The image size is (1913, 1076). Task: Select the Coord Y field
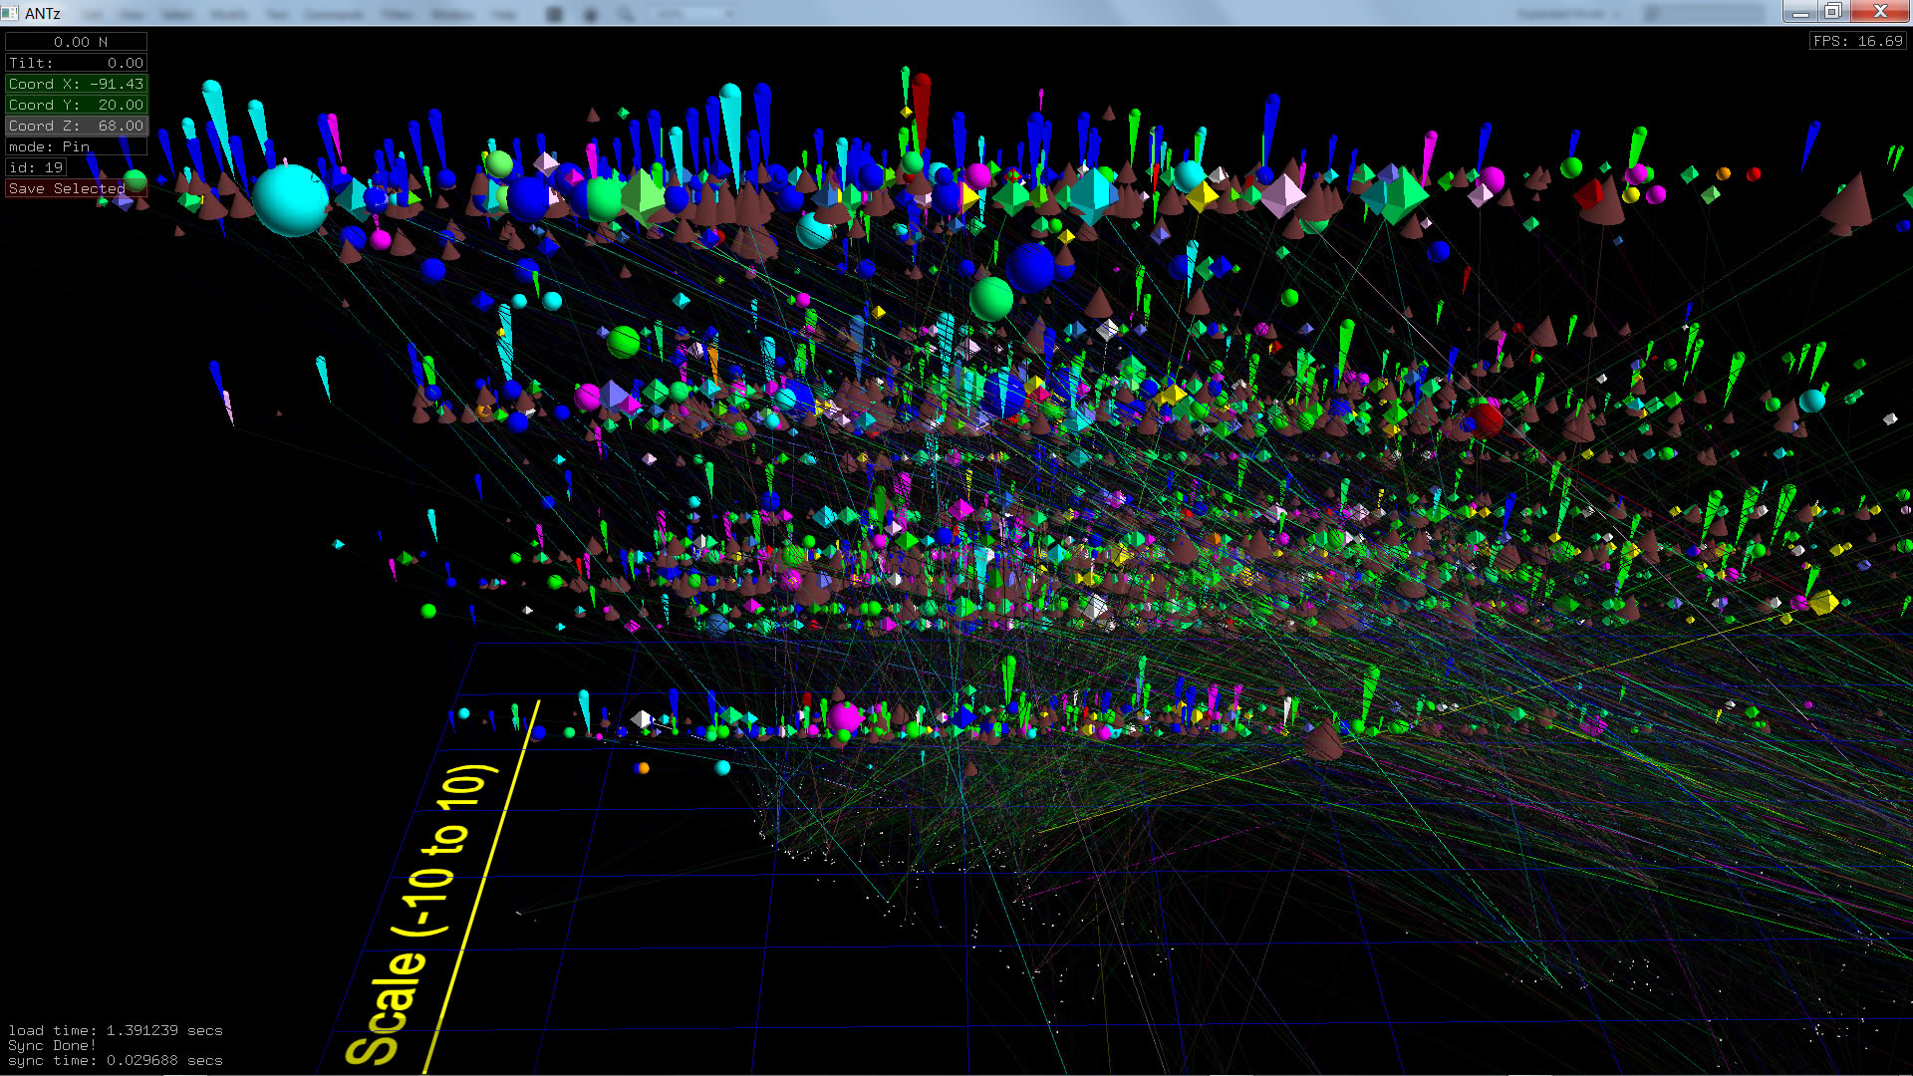coord(77,105)
